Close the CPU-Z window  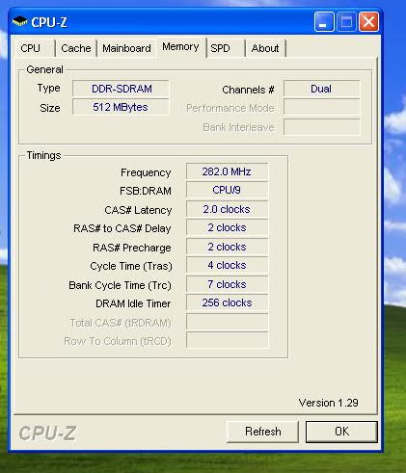pyautogui.click(x=368, y=22)
